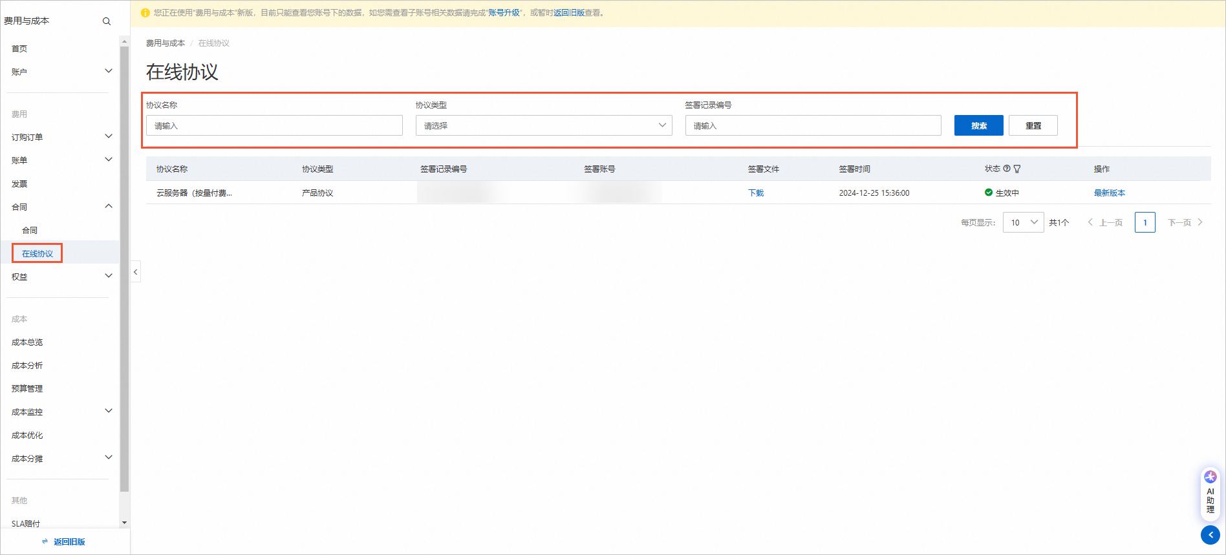Viewport: 1226px width, 555px height.
Task: Click the 下载 link in 签署文件 column
Action: [x=756, y=193]
